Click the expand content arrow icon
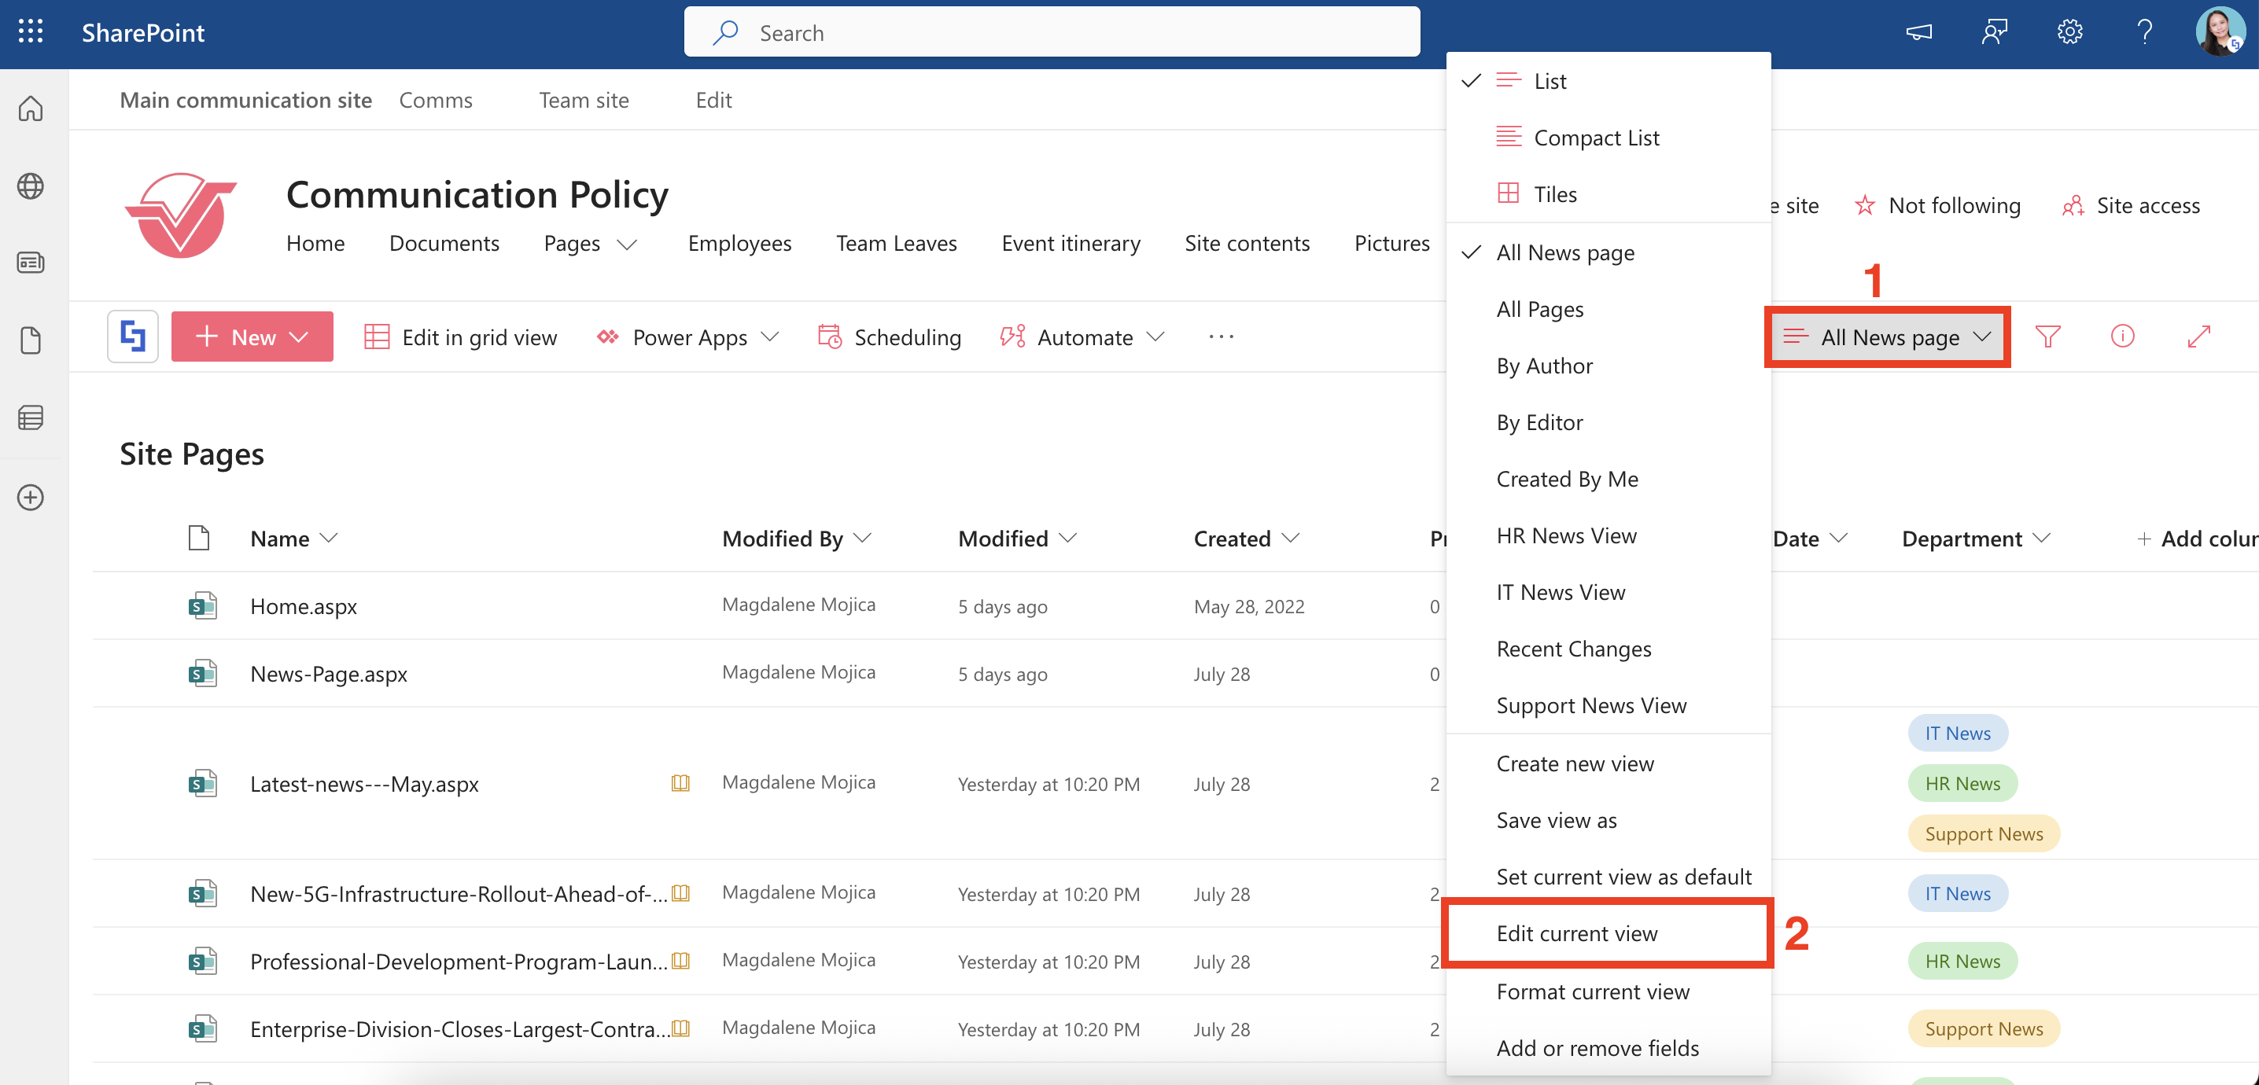This screenshot has height=1085, width=2259. (2198, 337)
